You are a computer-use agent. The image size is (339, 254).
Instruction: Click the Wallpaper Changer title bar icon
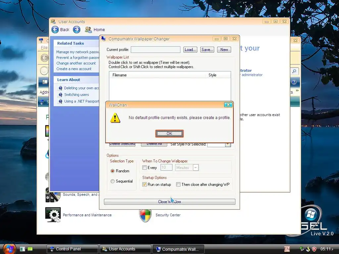[x=104, y=39]
